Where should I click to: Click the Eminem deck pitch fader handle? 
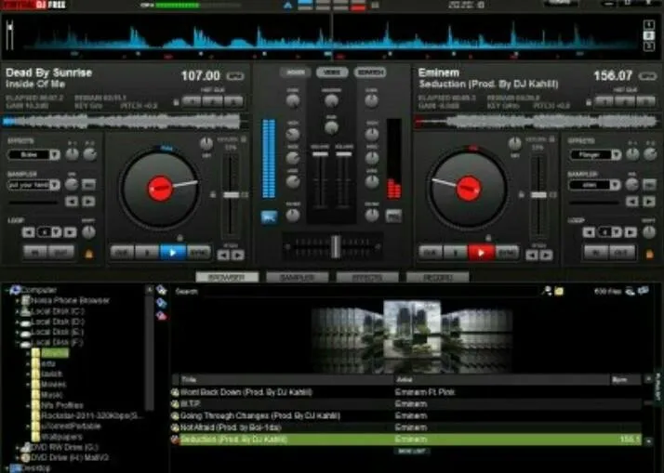pyautogui.click(x=538, y=194)
